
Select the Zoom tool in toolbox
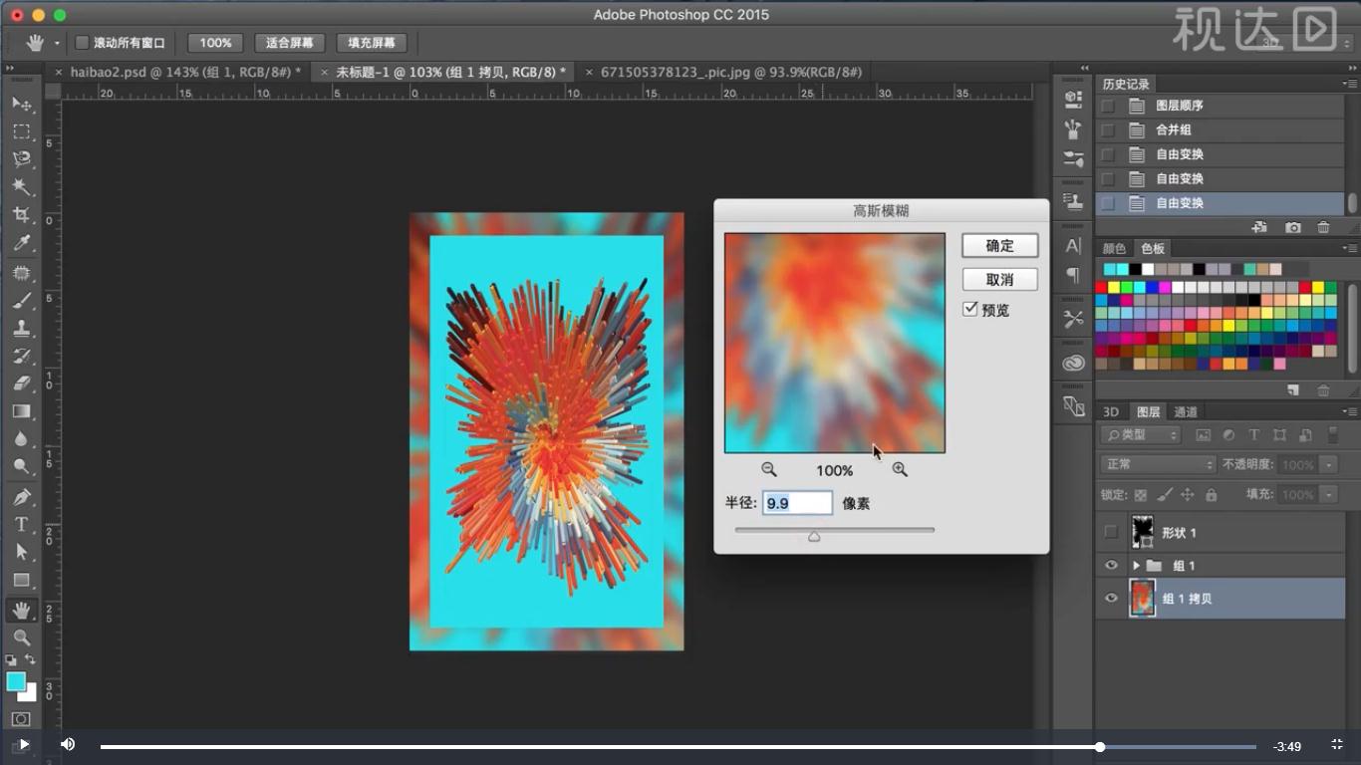(x=21, y=638)
